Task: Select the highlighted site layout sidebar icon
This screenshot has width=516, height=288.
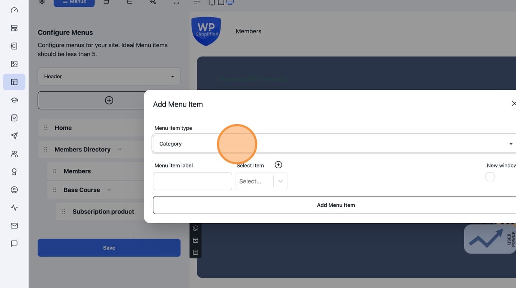Action: [x=14, y=82]
